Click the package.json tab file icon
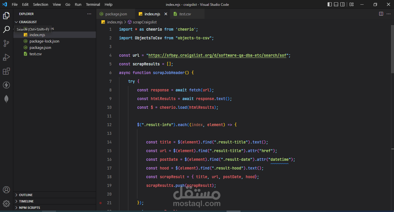The width and height of the screenshot is (394, 212). (x=101, y=14)
